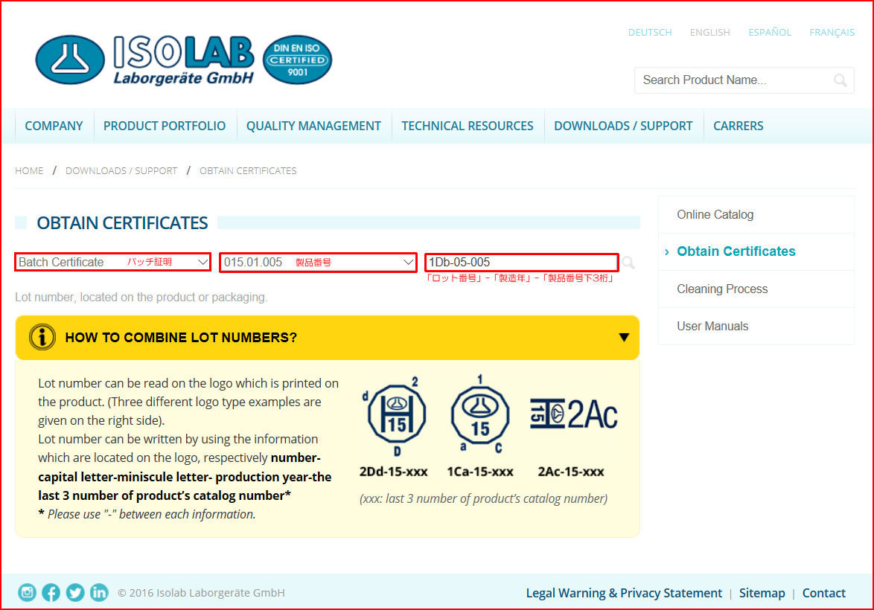The width and height of the screenshot is (874, 610).
Task: Click the Isolab flask logo
Action: click(x=70, y=60)
